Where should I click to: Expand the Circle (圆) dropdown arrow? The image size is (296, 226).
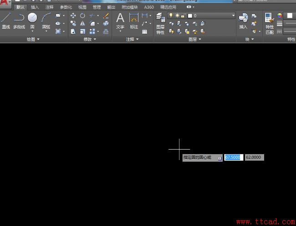pos(32,31)
